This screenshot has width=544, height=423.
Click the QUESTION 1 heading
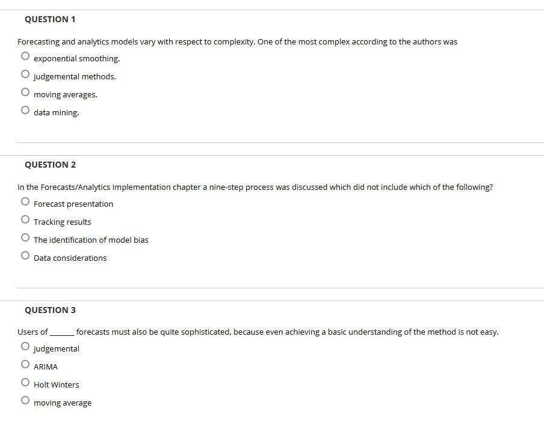pos(50,19)
